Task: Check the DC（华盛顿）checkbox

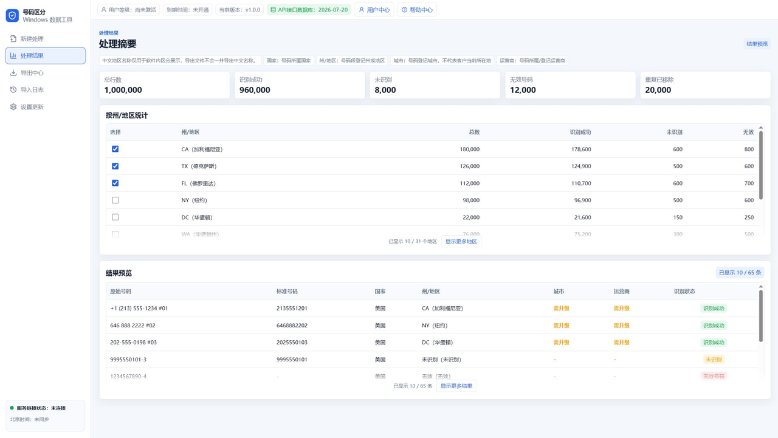Action: pyautogui.click(x=115, y=217)
